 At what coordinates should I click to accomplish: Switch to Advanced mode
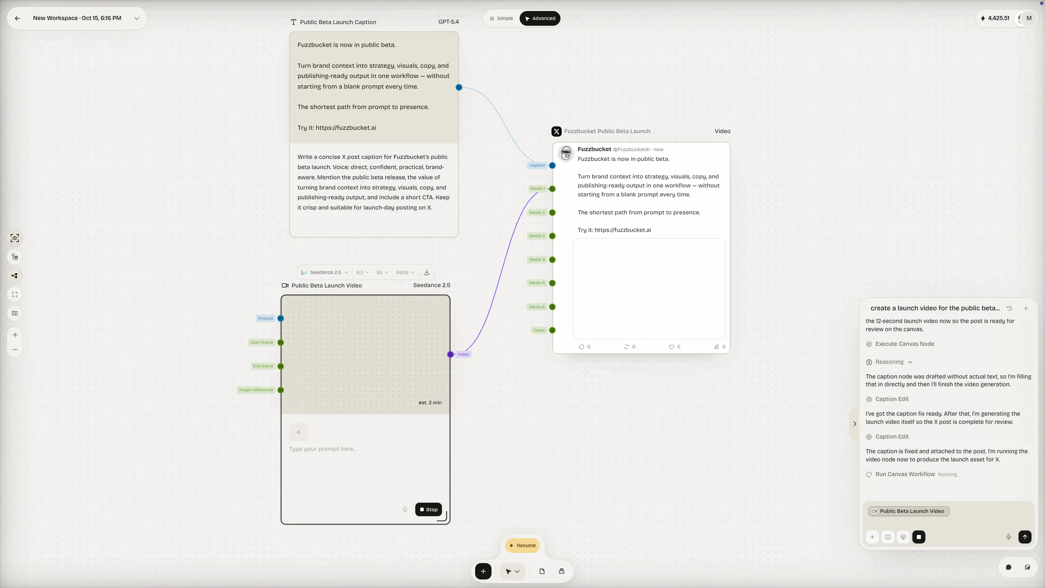point(540,18)
